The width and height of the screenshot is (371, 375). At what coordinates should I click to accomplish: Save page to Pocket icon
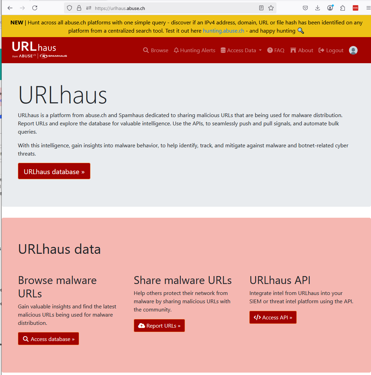[x=305, y=8]
